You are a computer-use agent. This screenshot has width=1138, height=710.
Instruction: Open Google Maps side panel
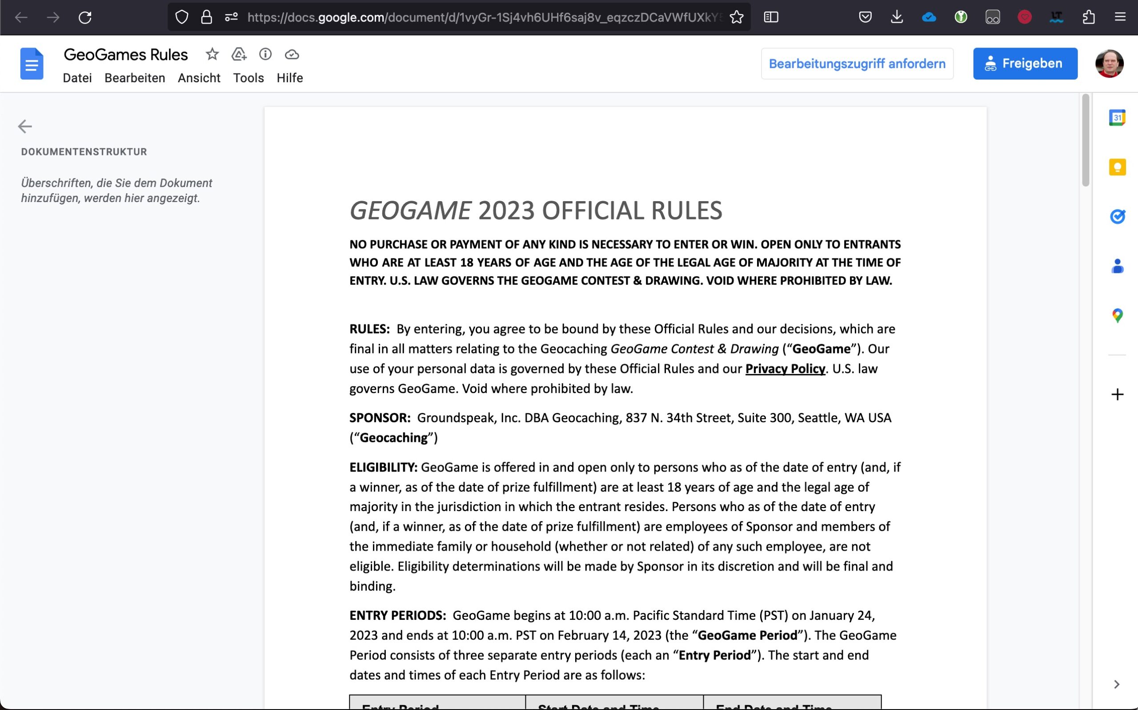(x=1117, y=316)
